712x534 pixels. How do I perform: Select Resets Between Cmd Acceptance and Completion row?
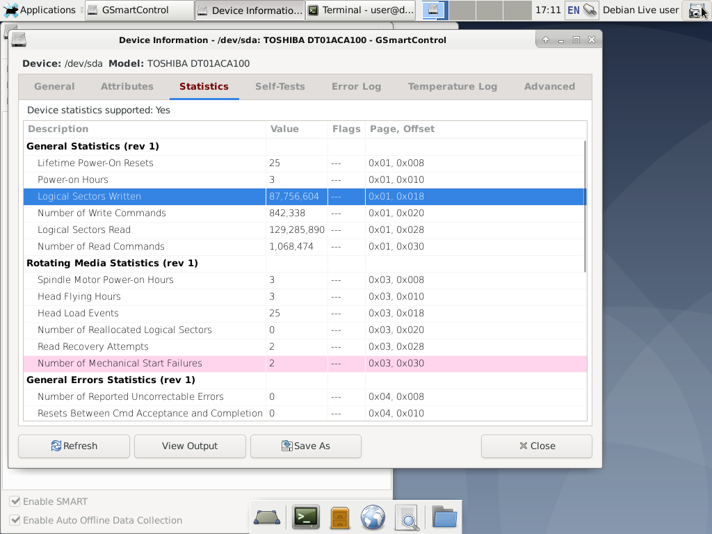point(305,413)
